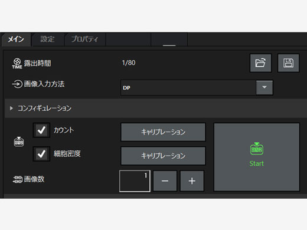Switch to the メイン tab
This screenshot has width=307, height=230.
(16, 40)
